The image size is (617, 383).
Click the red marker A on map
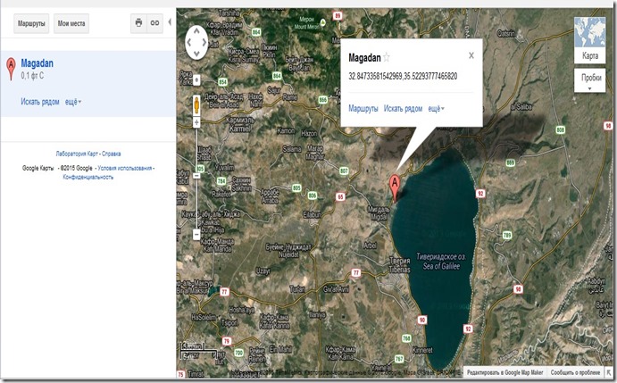pos(395,187)
